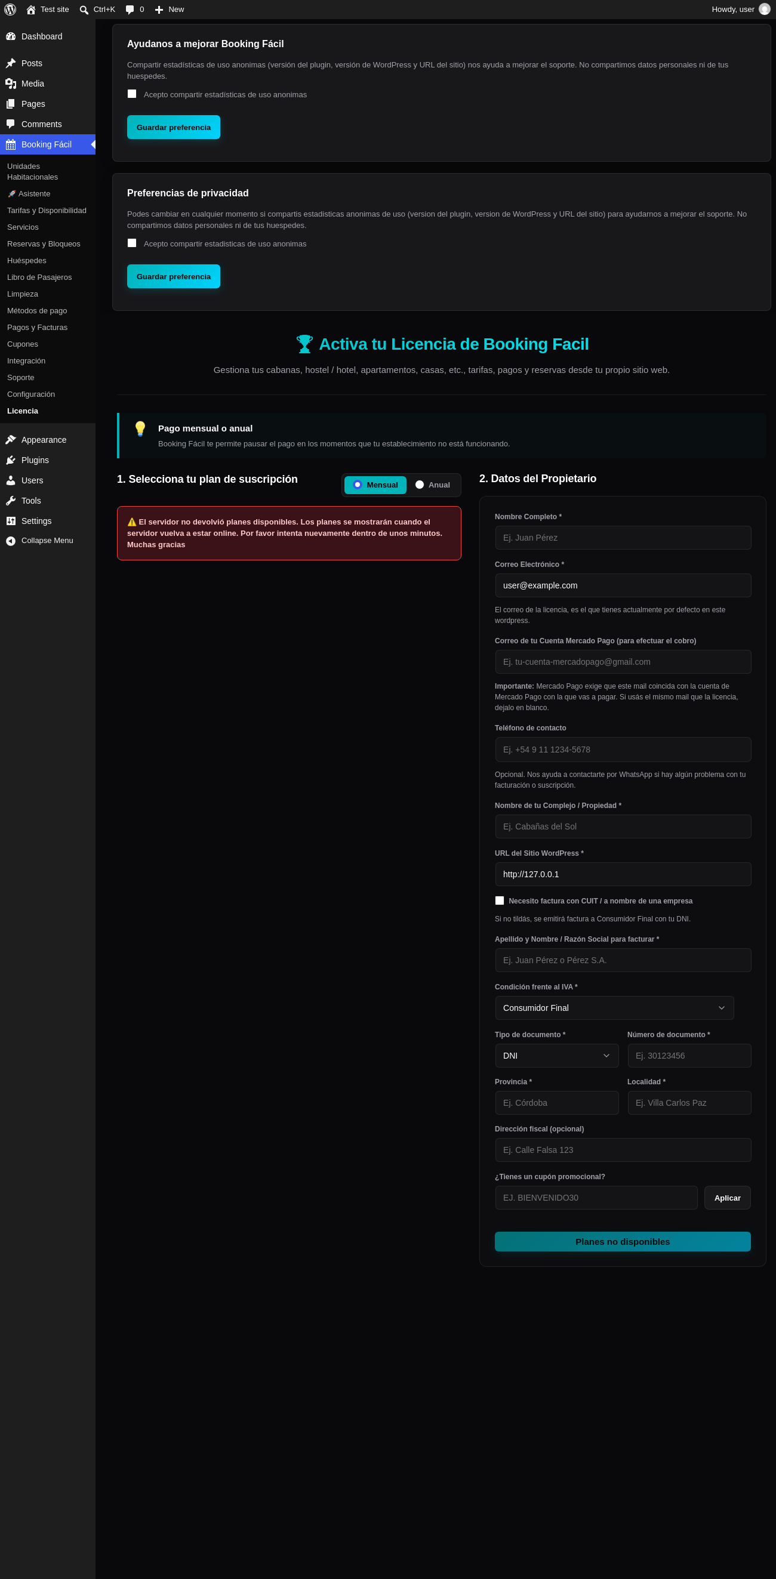776x1579 pixels.
Task: Click the Plugins plug icon
Action: pos(10,459)
